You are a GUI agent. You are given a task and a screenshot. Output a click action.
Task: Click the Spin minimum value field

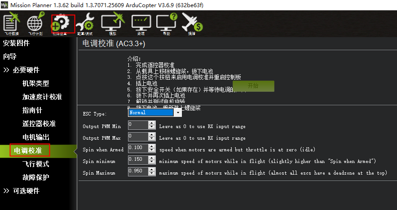coord(138,160)
